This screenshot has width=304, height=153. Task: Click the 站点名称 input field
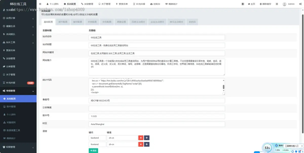point(157,37)
